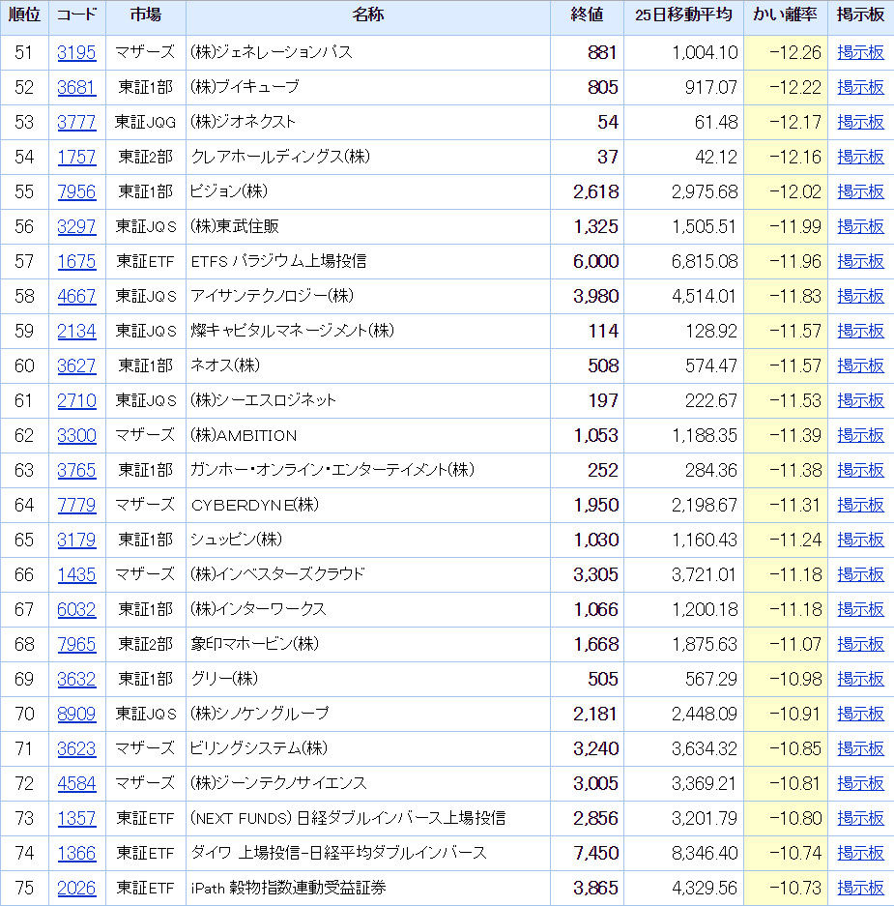Click code 3627 for ネオス
894x906 pixels.
click(76, 365)
